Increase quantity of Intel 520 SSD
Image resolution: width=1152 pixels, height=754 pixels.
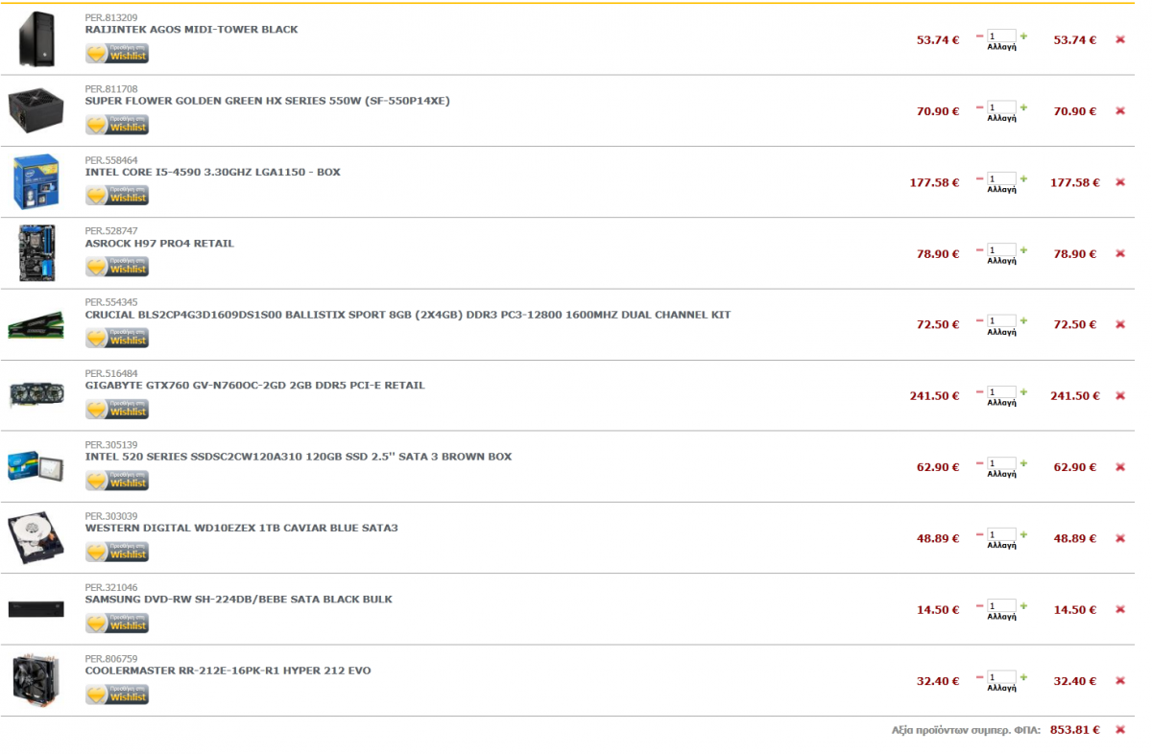(1023, 463)
